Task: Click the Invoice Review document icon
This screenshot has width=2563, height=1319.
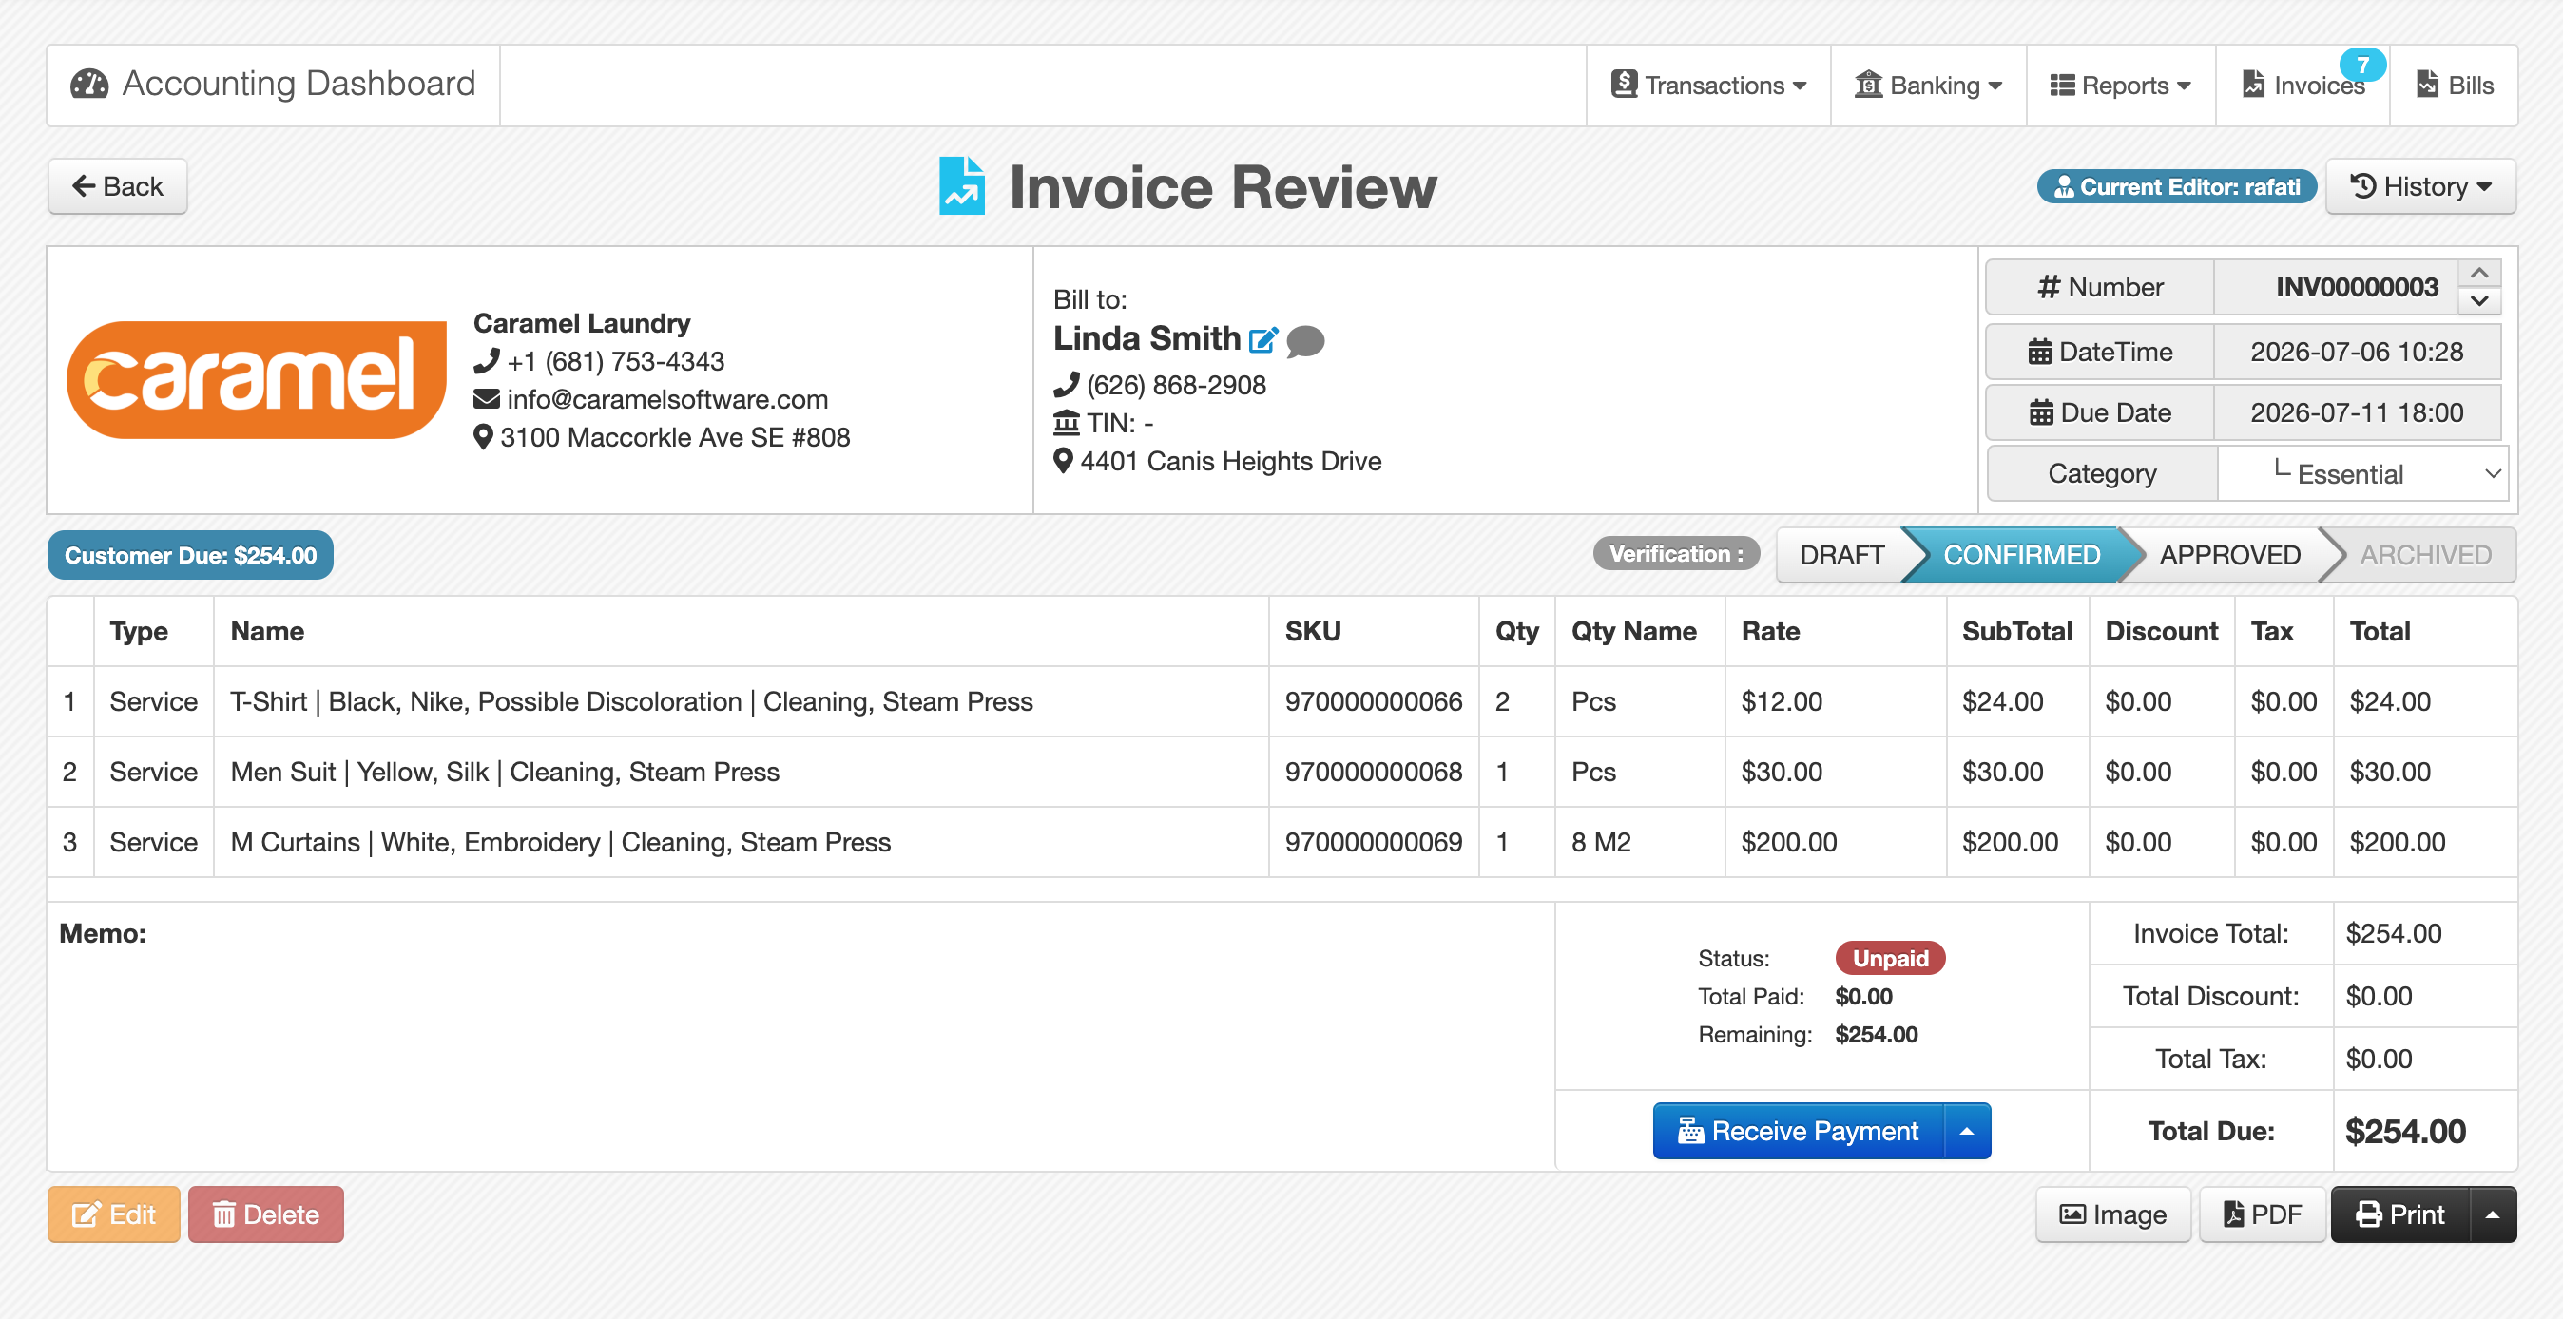Action: [962, 186]
